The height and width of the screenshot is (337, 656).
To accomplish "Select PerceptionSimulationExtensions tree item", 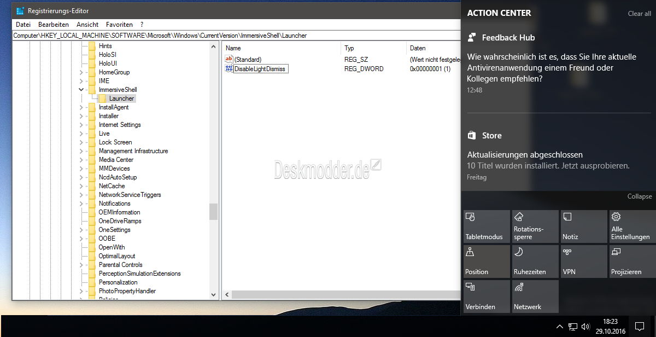I will [139, 274].
